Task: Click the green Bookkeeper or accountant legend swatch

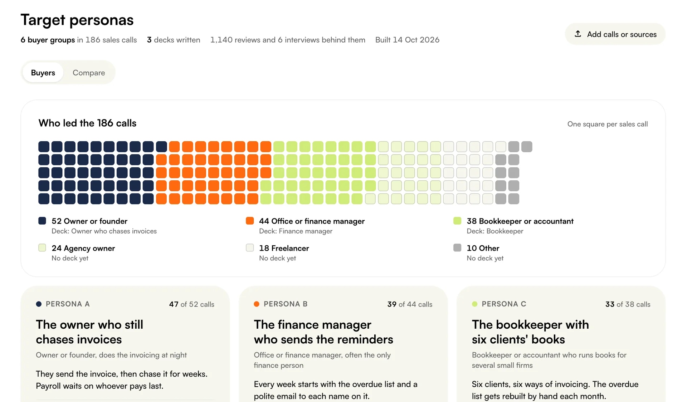Action: (457, 221)
